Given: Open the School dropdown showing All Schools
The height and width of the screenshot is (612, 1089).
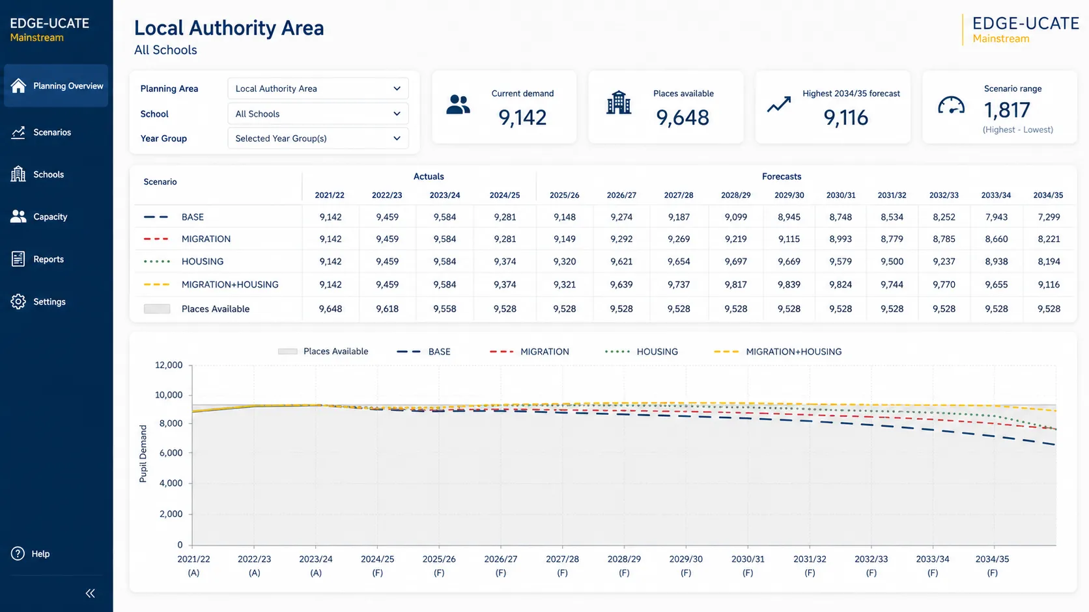Looking at the screenshot, I should (x=318, y=114).
